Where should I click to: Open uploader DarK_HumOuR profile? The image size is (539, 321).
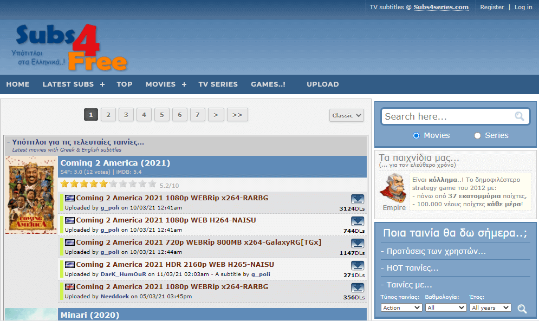tap(124, 274)
